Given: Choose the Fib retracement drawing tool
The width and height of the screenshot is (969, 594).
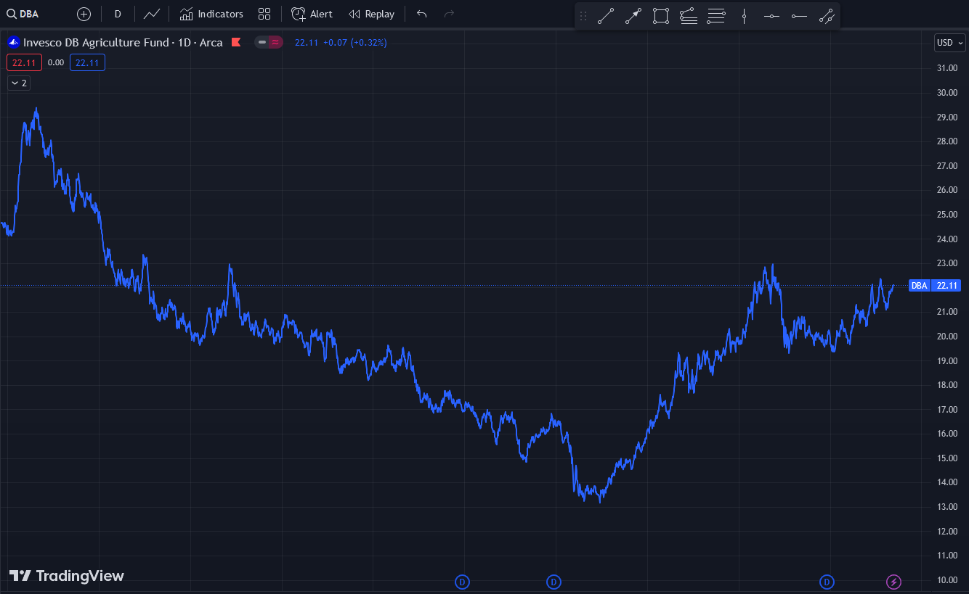Looking at the screenshot, I should [x=716, y=16].
